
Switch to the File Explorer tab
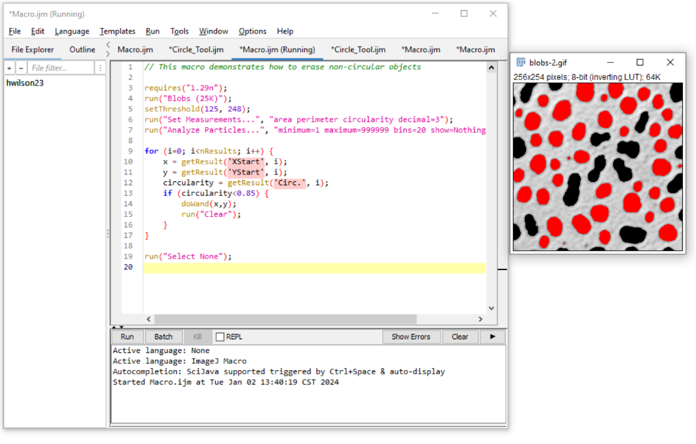[32, 50]
